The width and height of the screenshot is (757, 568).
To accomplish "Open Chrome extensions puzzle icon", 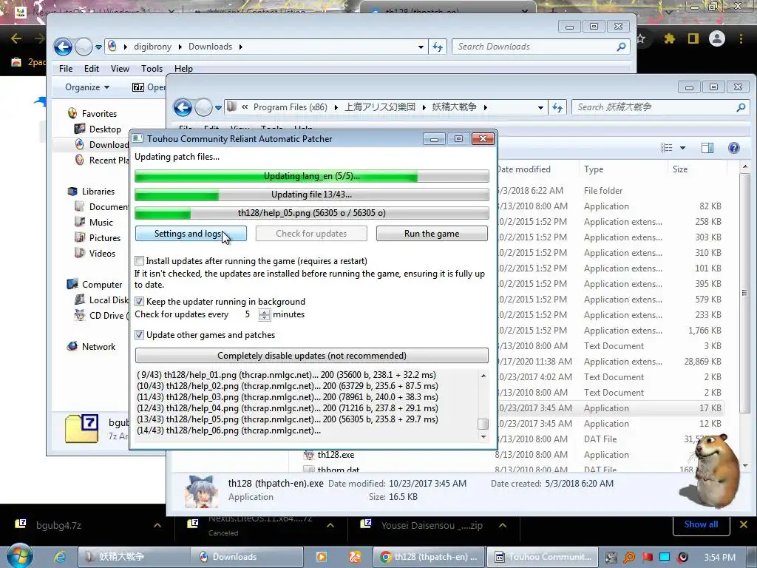I will 669,38.
